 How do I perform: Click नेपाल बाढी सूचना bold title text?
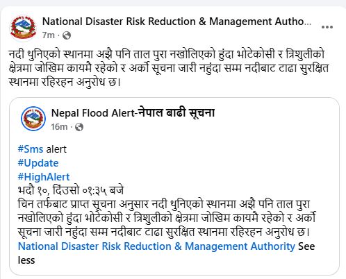tap(176, 113)
